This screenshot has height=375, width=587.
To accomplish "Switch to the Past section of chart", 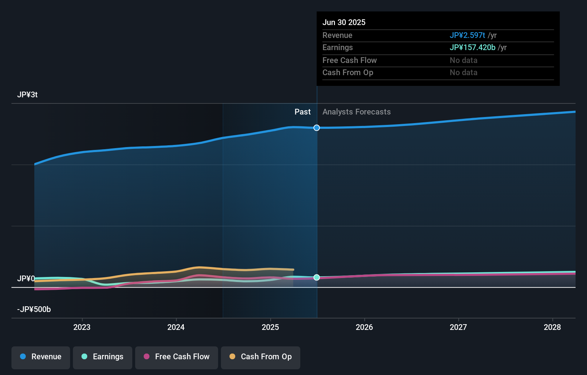I will (302, 112).
